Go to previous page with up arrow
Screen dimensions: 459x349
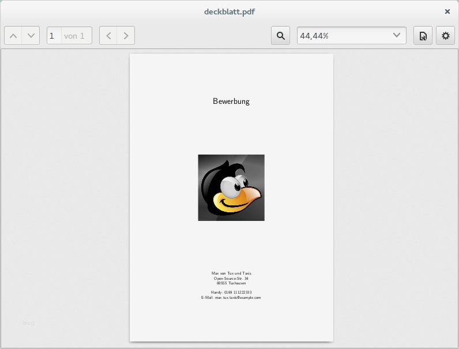13,36
